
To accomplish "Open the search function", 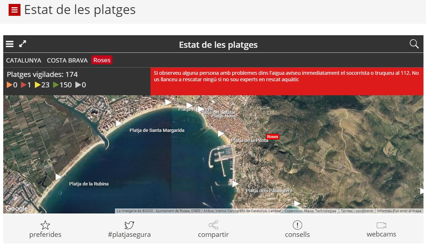I will (414, 44).
